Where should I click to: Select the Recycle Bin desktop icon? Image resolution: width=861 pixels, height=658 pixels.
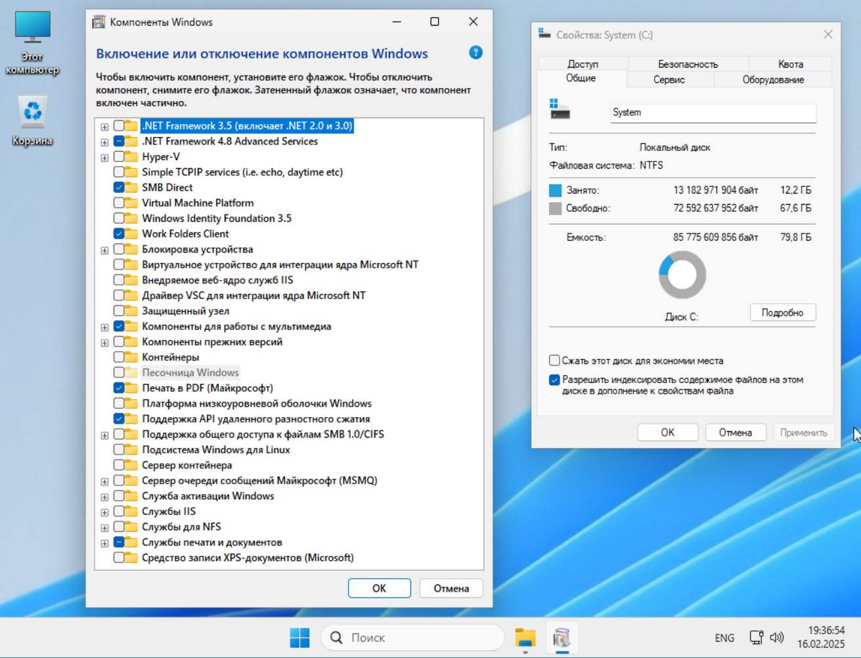coord(32,121)
